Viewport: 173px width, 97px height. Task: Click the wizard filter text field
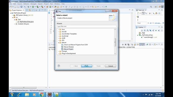coord(86,26)
